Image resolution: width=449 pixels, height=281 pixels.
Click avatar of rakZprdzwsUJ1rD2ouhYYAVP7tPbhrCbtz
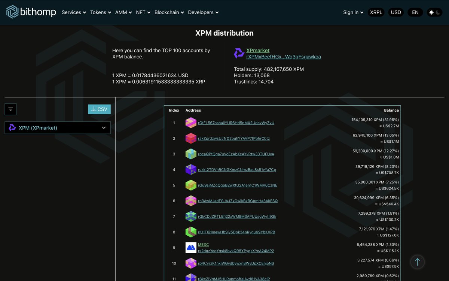click(x=191, y=138)
